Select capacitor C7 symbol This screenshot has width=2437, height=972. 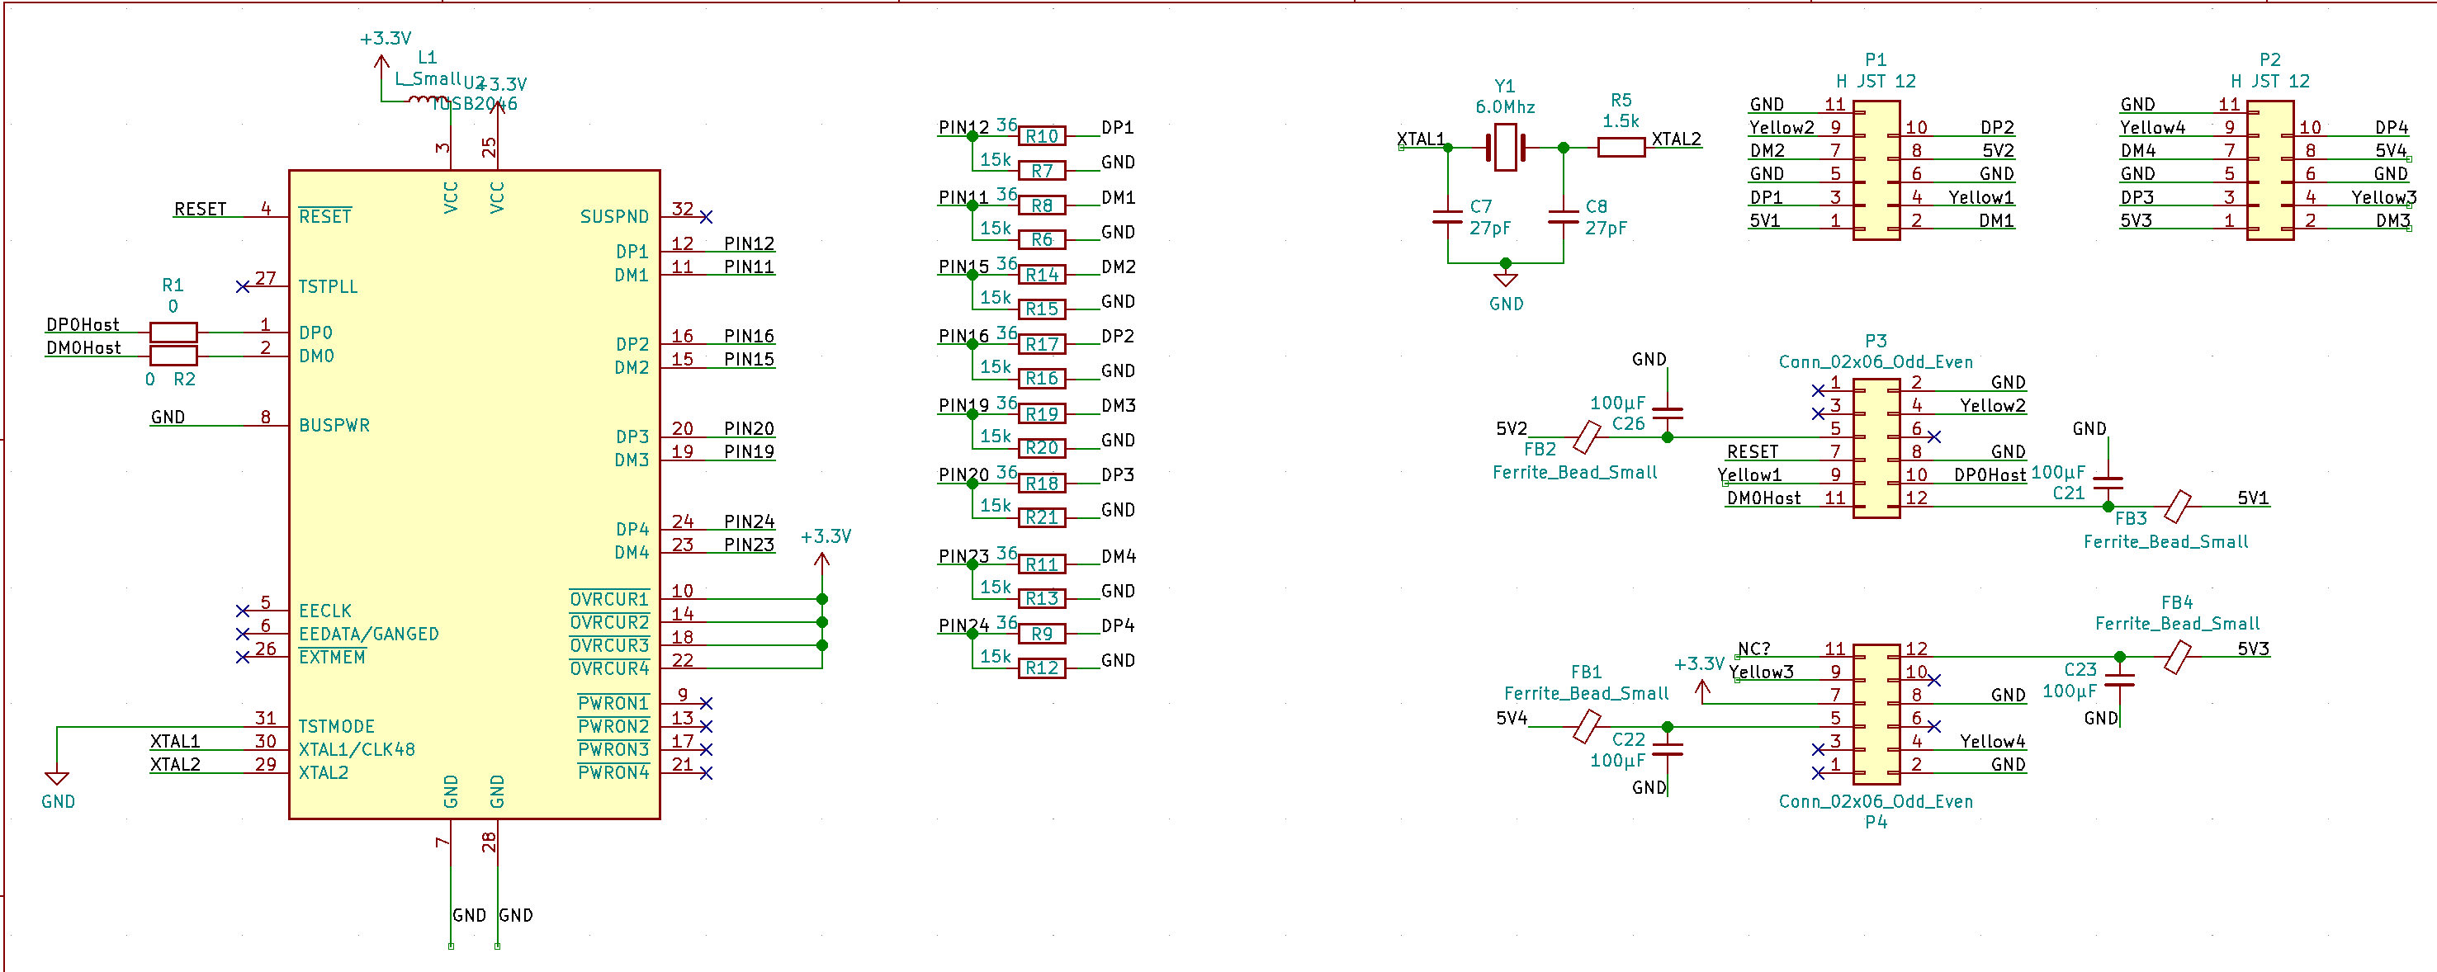click(x=1447, y=218)
